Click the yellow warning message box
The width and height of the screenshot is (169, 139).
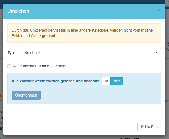point(84,33)
